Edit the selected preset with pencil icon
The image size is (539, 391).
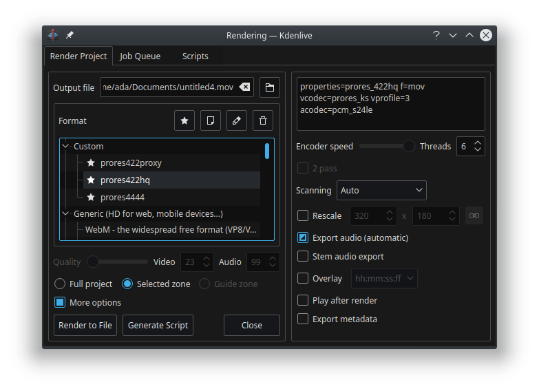click(237, 120)
